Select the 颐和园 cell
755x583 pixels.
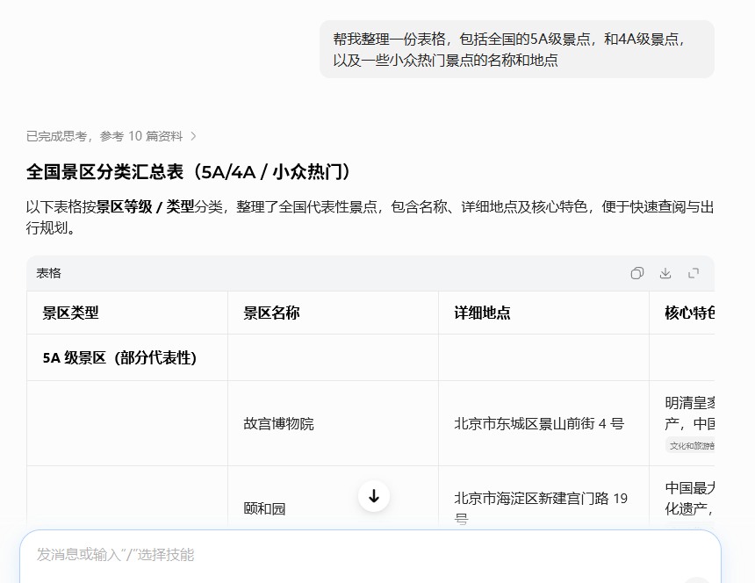333,499
